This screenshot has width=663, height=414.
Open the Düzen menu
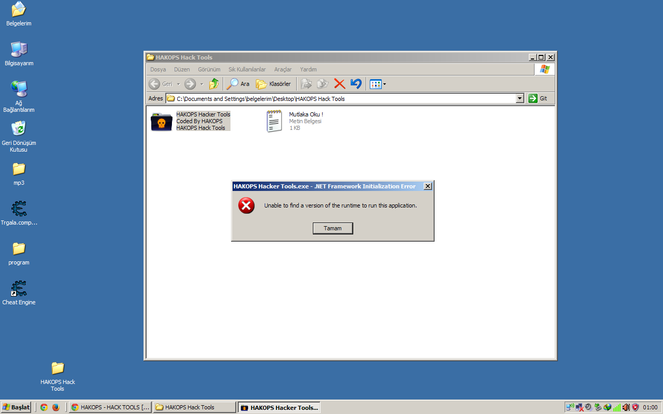pyautogui.click(x=182, y=69)
